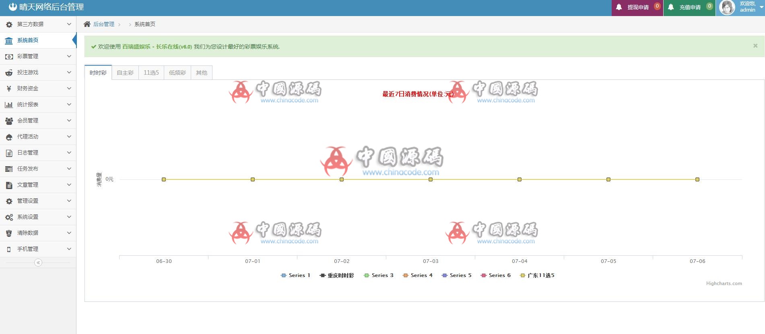The width and height of the screenshot is (765, 334).
Task: Click the logo icon beside 晴天网络后台管理
Action: pos(13,7)
